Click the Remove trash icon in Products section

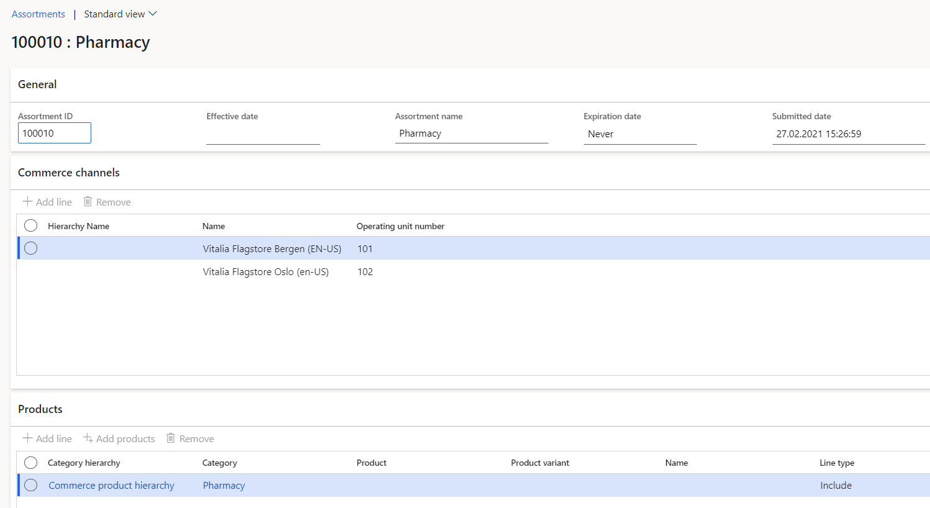click(x=171, y=438)
